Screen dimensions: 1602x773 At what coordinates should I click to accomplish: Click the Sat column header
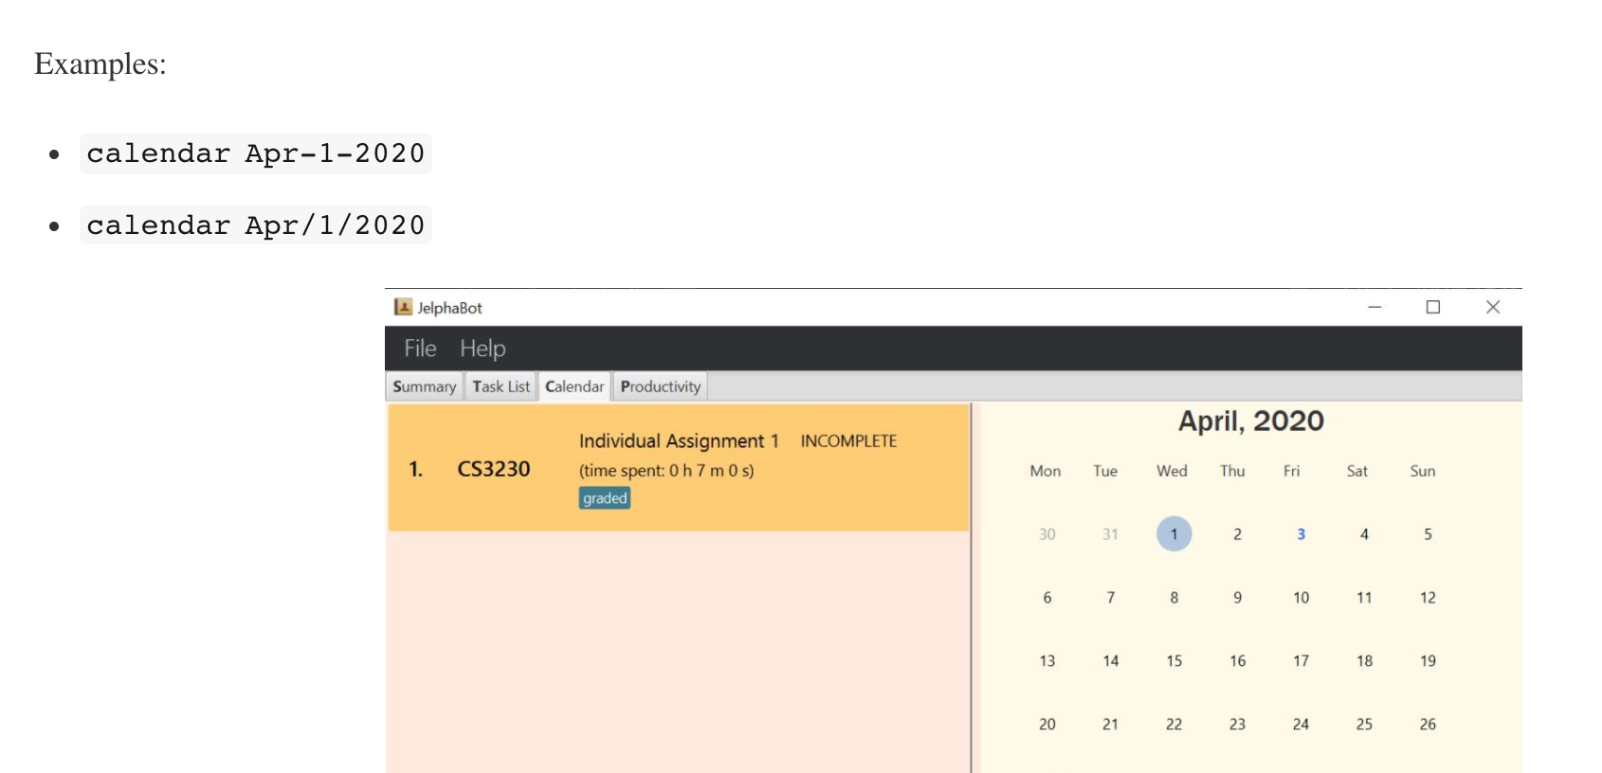[x=1357, y=471]
